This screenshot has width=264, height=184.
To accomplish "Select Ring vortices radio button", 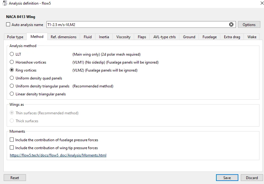I will 12,70.
